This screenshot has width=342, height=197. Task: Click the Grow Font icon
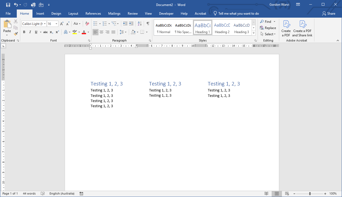point(62,24)
